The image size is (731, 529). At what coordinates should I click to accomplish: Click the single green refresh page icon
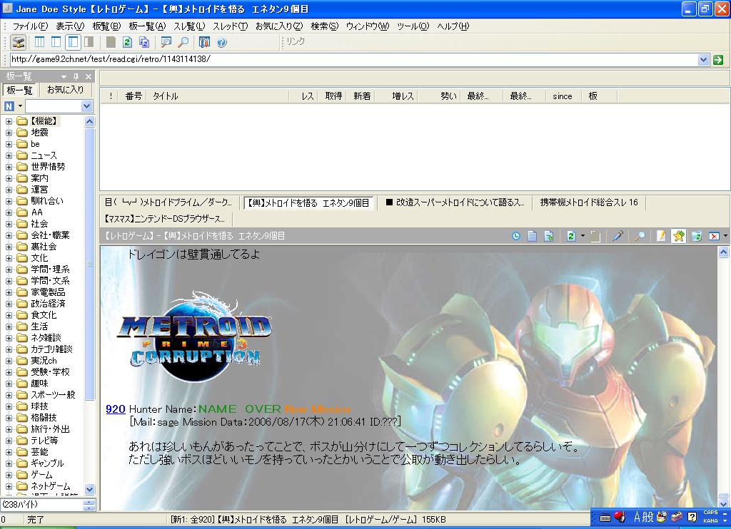coord(127,42)
